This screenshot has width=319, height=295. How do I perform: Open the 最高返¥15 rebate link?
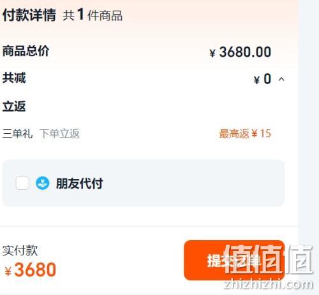click(245, 134)
